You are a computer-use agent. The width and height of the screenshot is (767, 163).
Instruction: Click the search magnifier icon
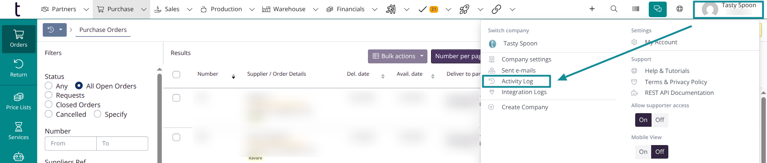[x=614, y=9]
